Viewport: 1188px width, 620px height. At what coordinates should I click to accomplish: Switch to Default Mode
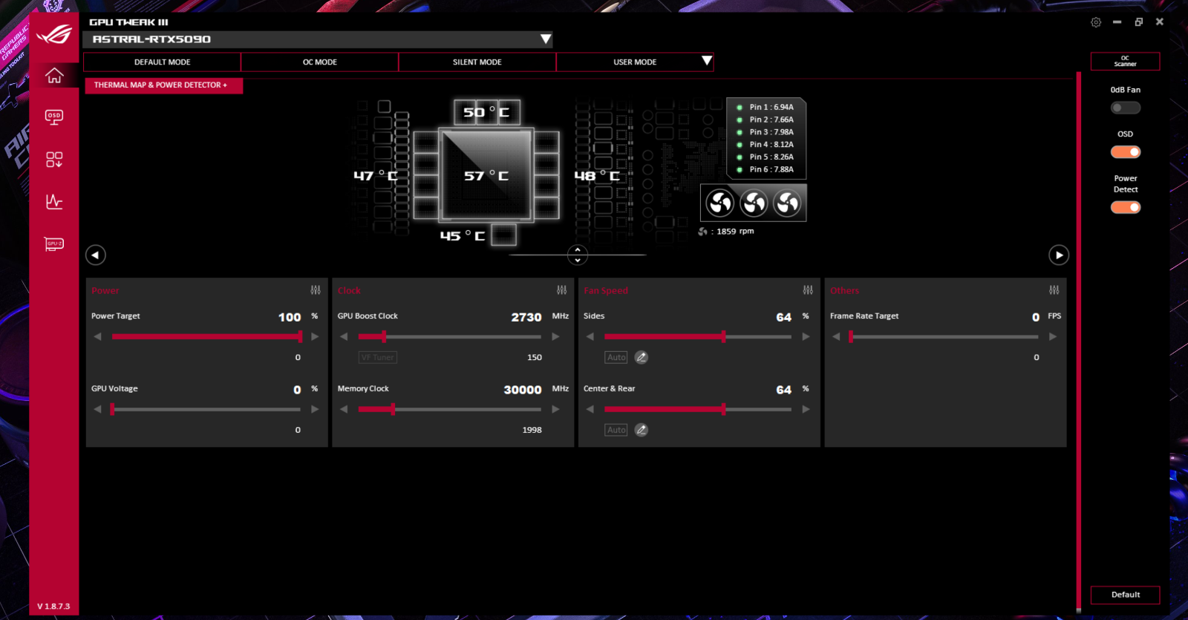[x=162, y=62]
